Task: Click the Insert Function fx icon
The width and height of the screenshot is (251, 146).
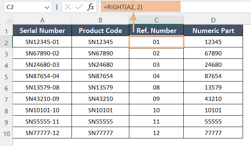Action: point(91,7)
